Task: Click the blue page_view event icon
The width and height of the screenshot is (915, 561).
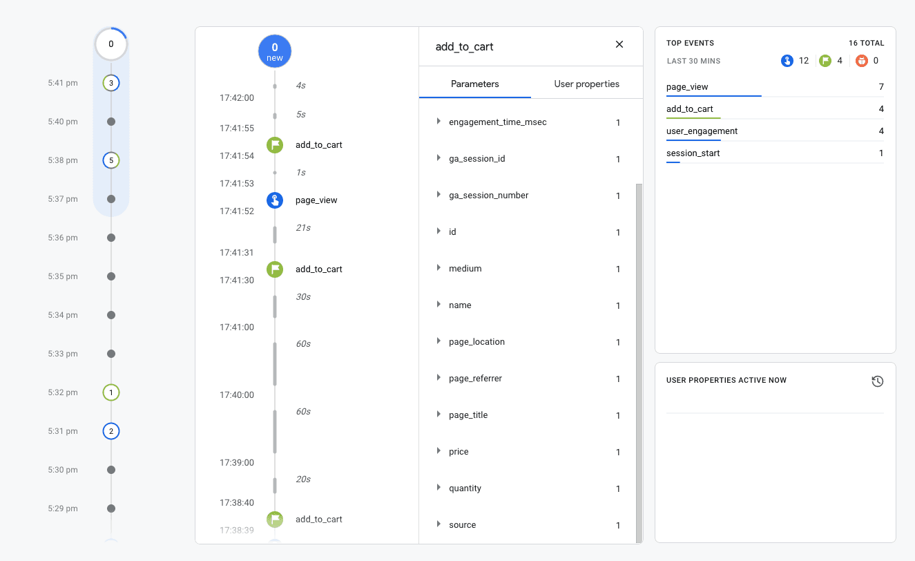Action: (x=275, y=200)
